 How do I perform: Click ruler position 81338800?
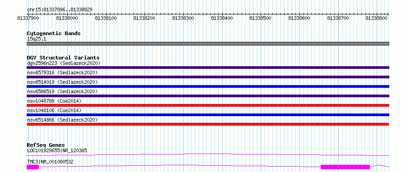[x=377, y=18]
